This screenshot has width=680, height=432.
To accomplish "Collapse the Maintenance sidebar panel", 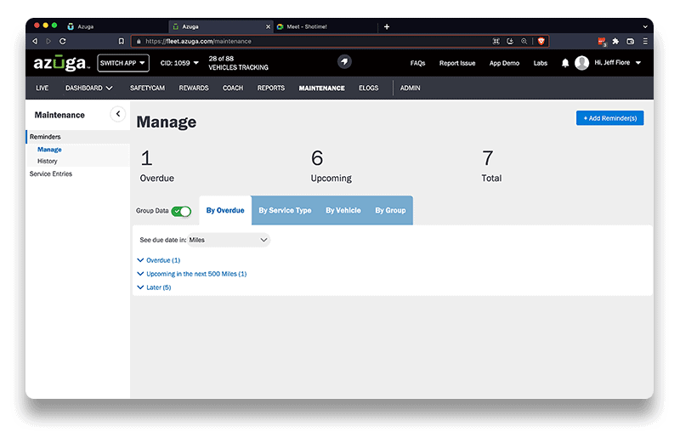I will click(x=117, y=114).
